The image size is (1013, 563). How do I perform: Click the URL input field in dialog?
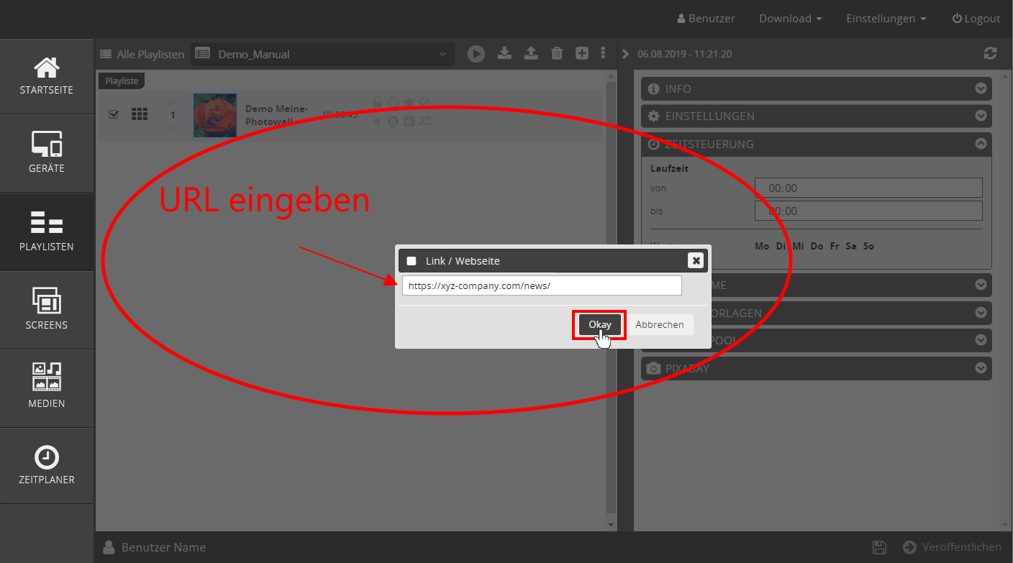541,285
